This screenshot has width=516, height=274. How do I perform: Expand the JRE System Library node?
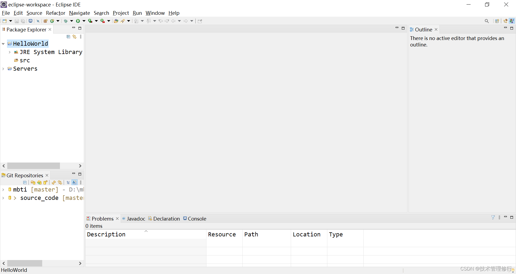click(10, 52)
